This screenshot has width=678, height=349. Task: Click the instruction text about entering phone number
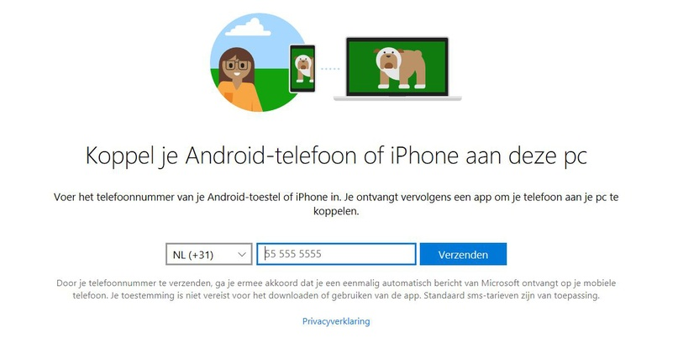(x=336, y=204)
